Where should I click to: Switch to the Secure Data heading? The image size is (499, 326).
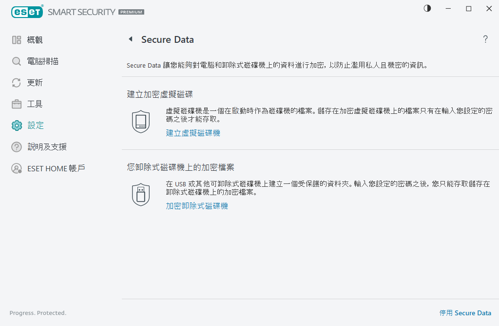point(168,39)
